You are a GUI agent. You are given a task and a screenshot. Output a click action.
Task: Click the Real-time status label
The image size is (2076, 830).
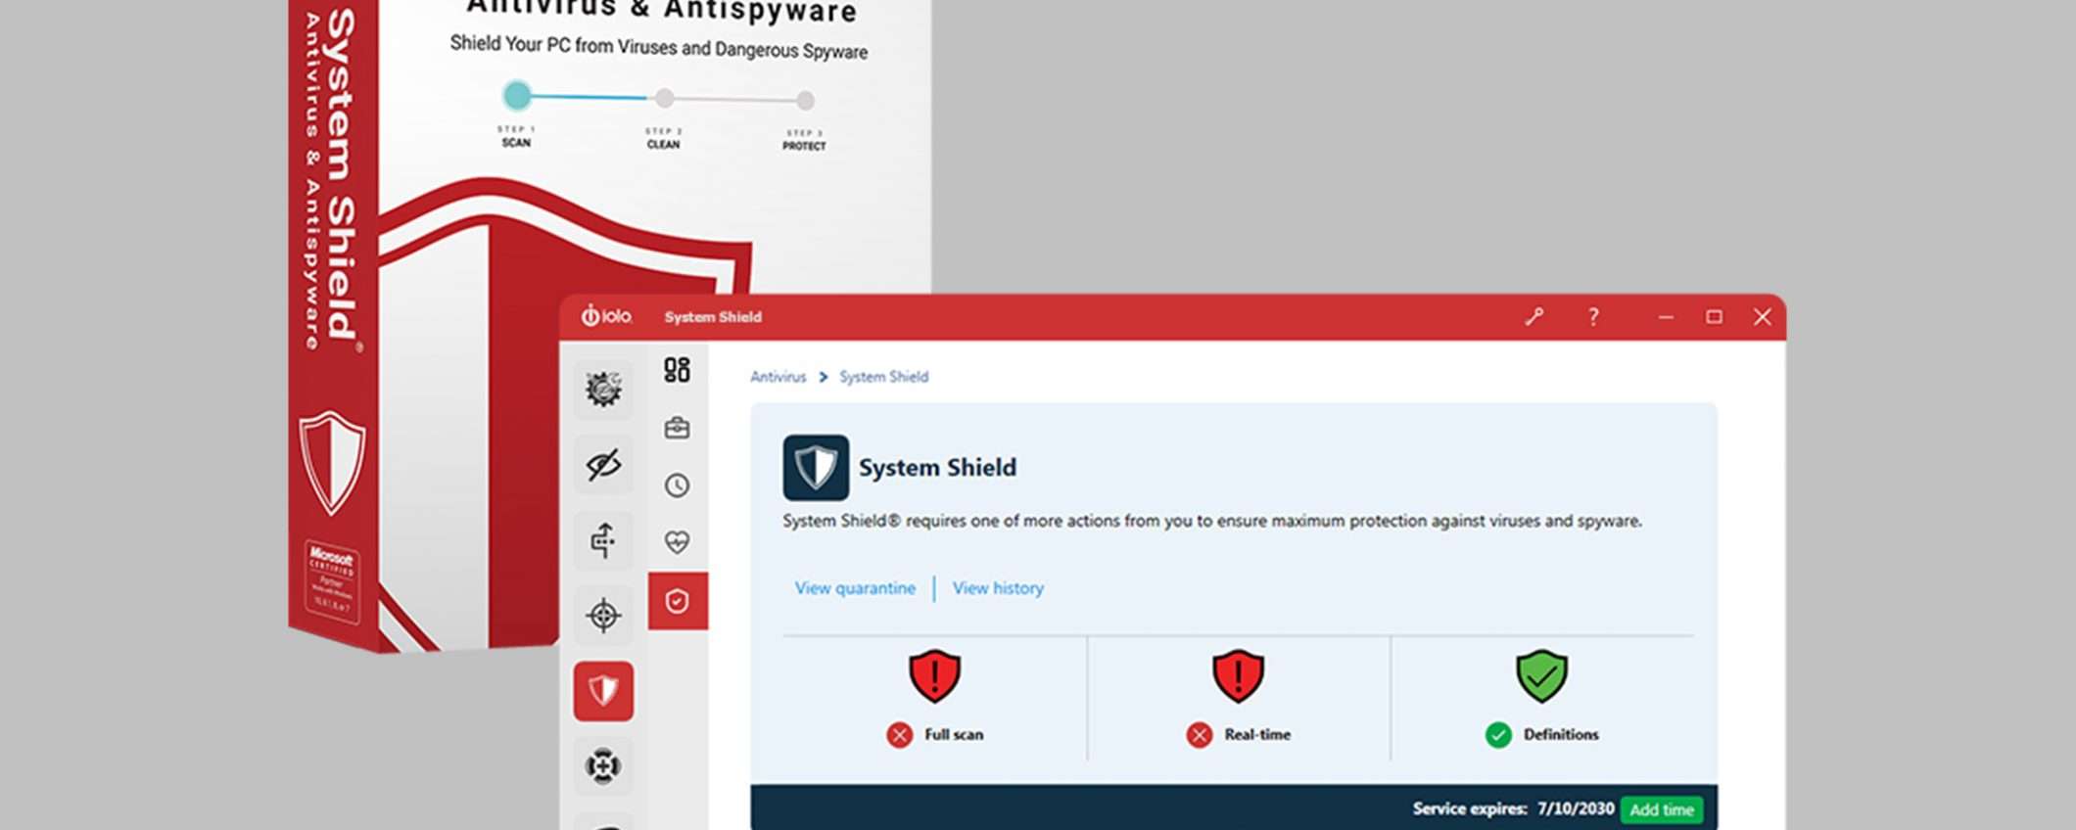1257,735
